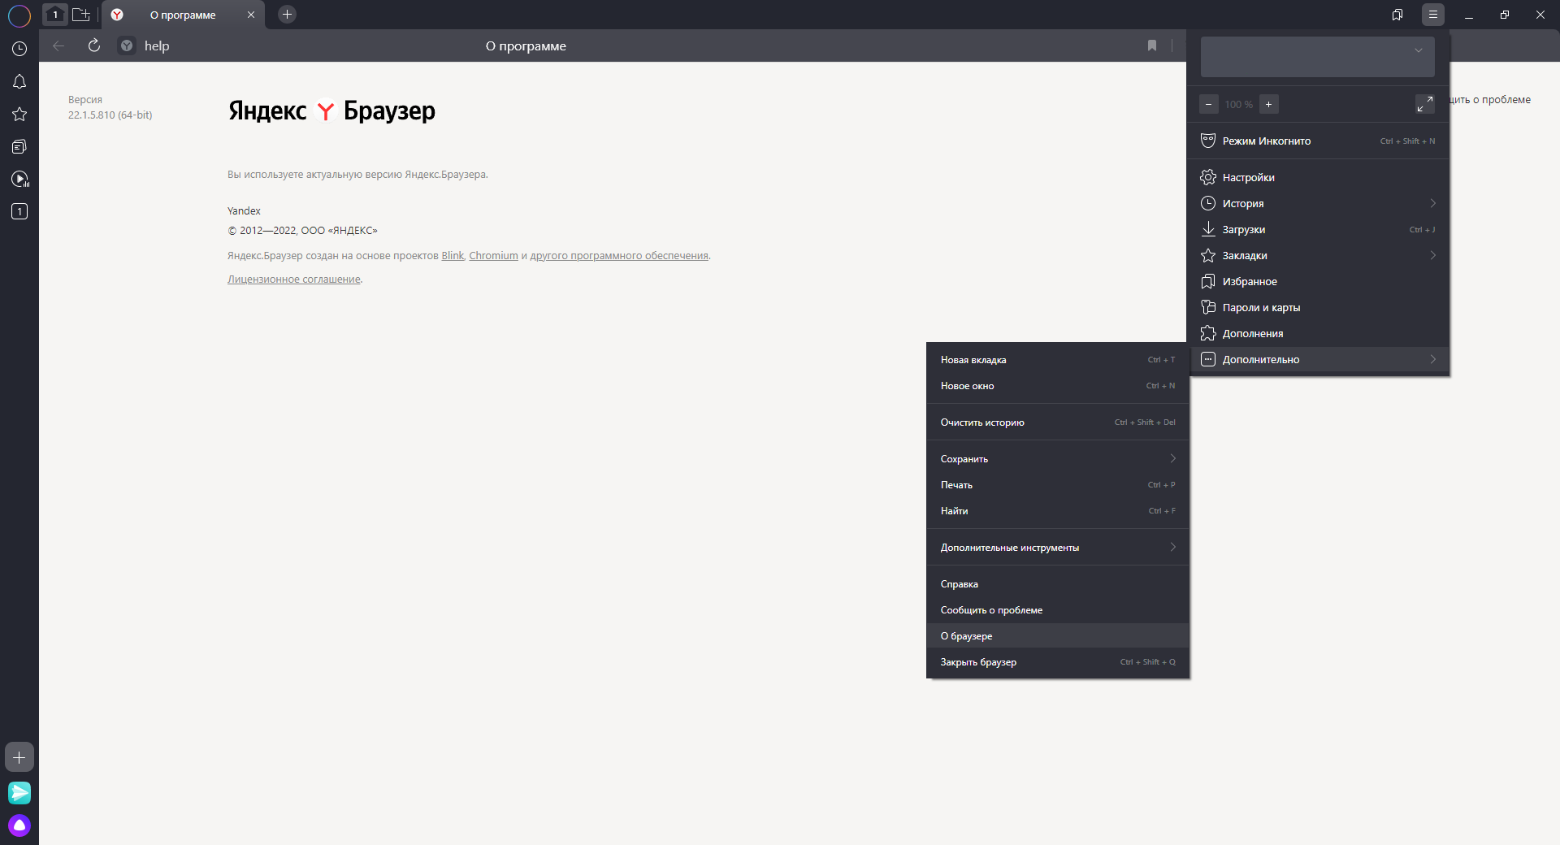The height and width of the screenshot is (845, 1560).
Task: Add a new sidebar app with plus
Action: [x=19, y=757]
